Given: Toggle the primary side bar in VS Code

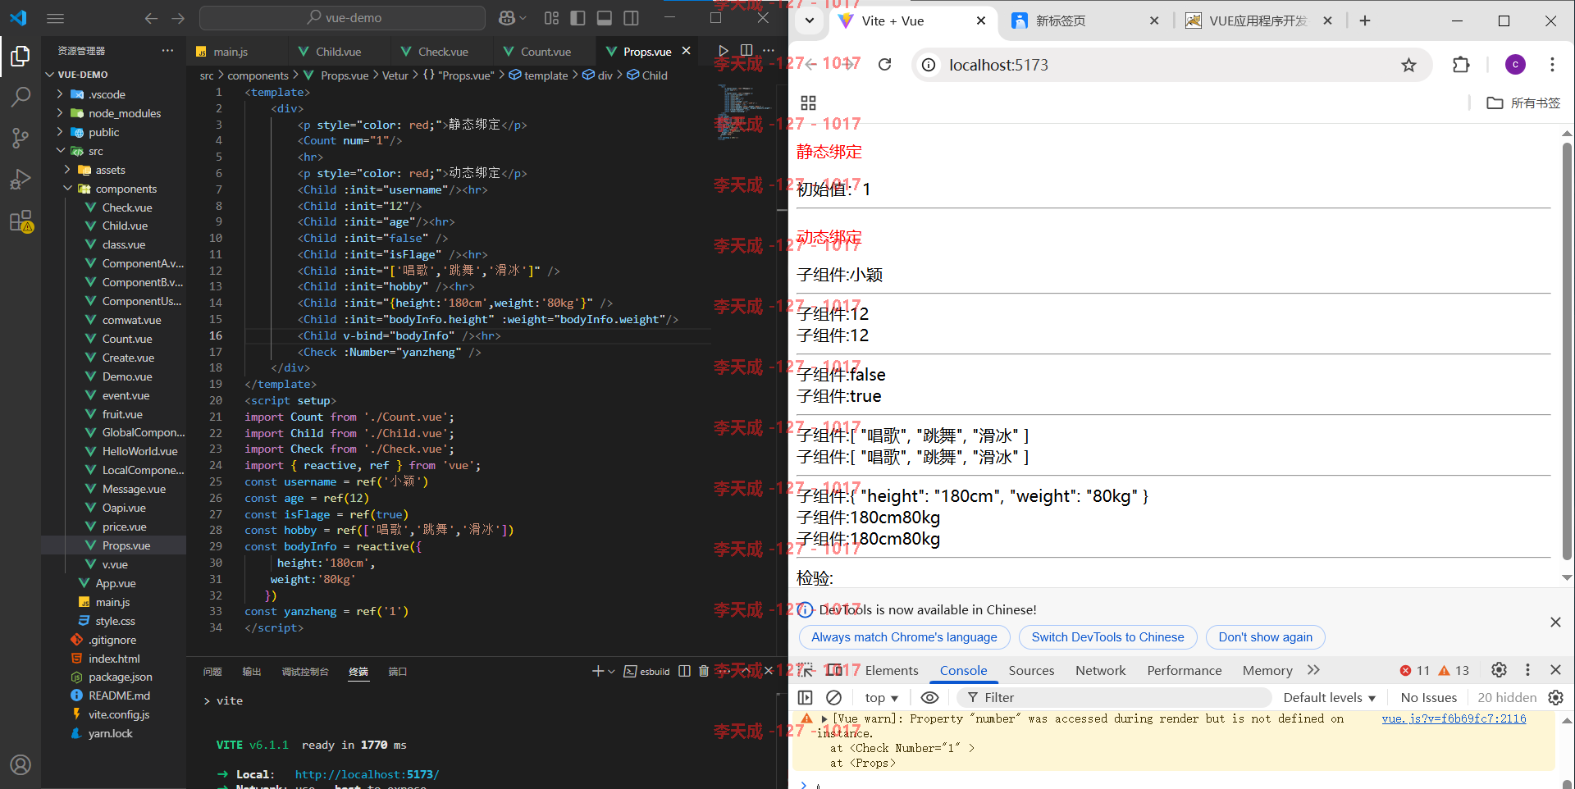Looking at the screenshot, I should [578, 18].
